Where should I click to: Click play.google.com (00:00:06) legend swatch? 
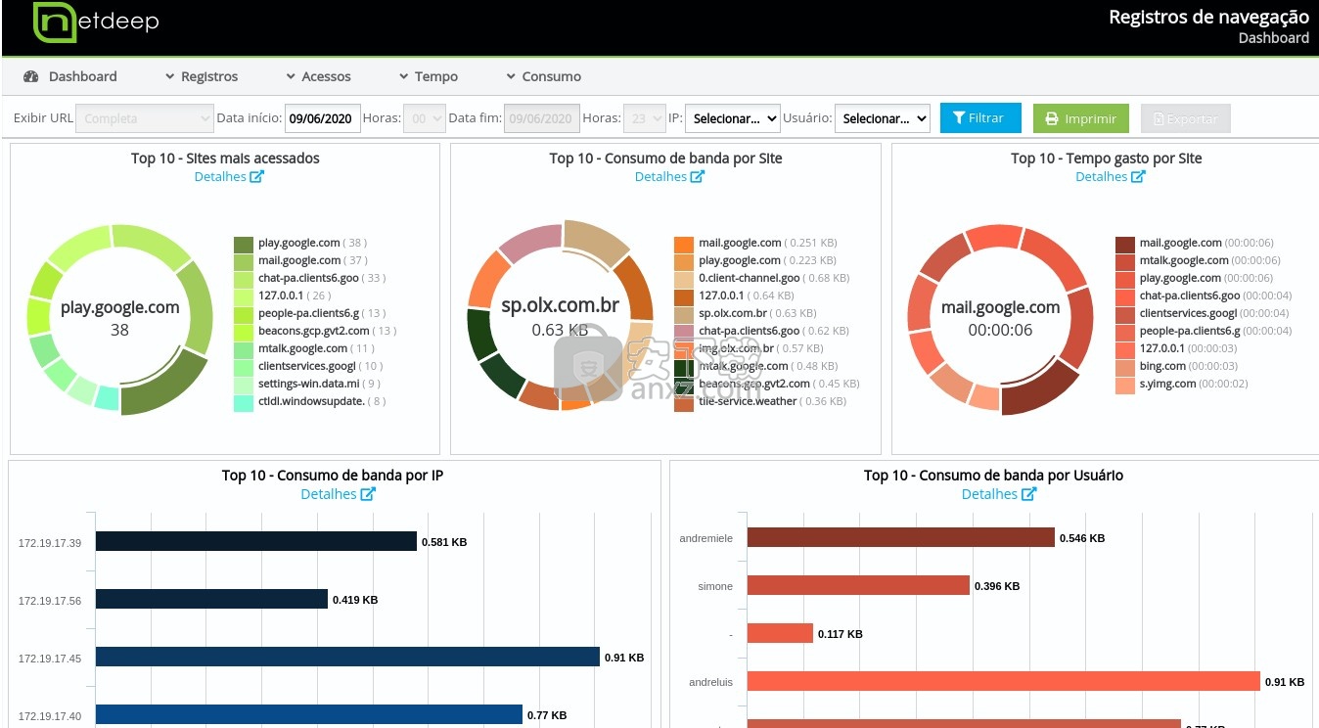(x=1125, y=279)
